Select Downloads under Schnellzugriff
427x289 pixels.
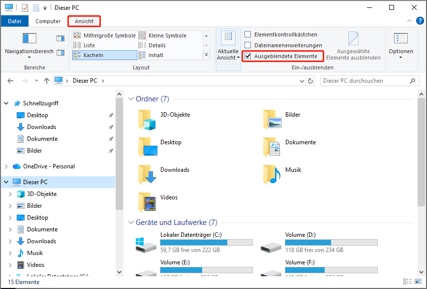41,127
